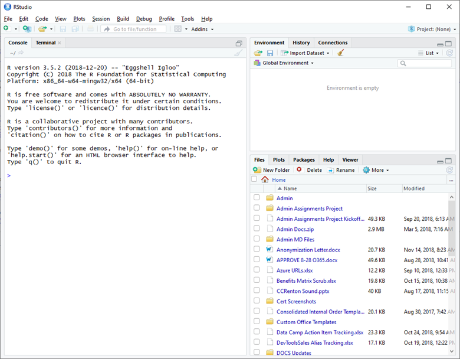This screenshot has height=359, width=460.
Task: Refresh the Environment pane
Action: click(449, 53)
